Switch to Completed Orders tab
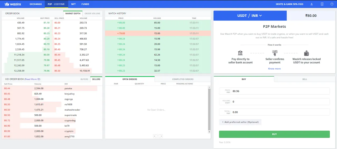 pos(183,79)
